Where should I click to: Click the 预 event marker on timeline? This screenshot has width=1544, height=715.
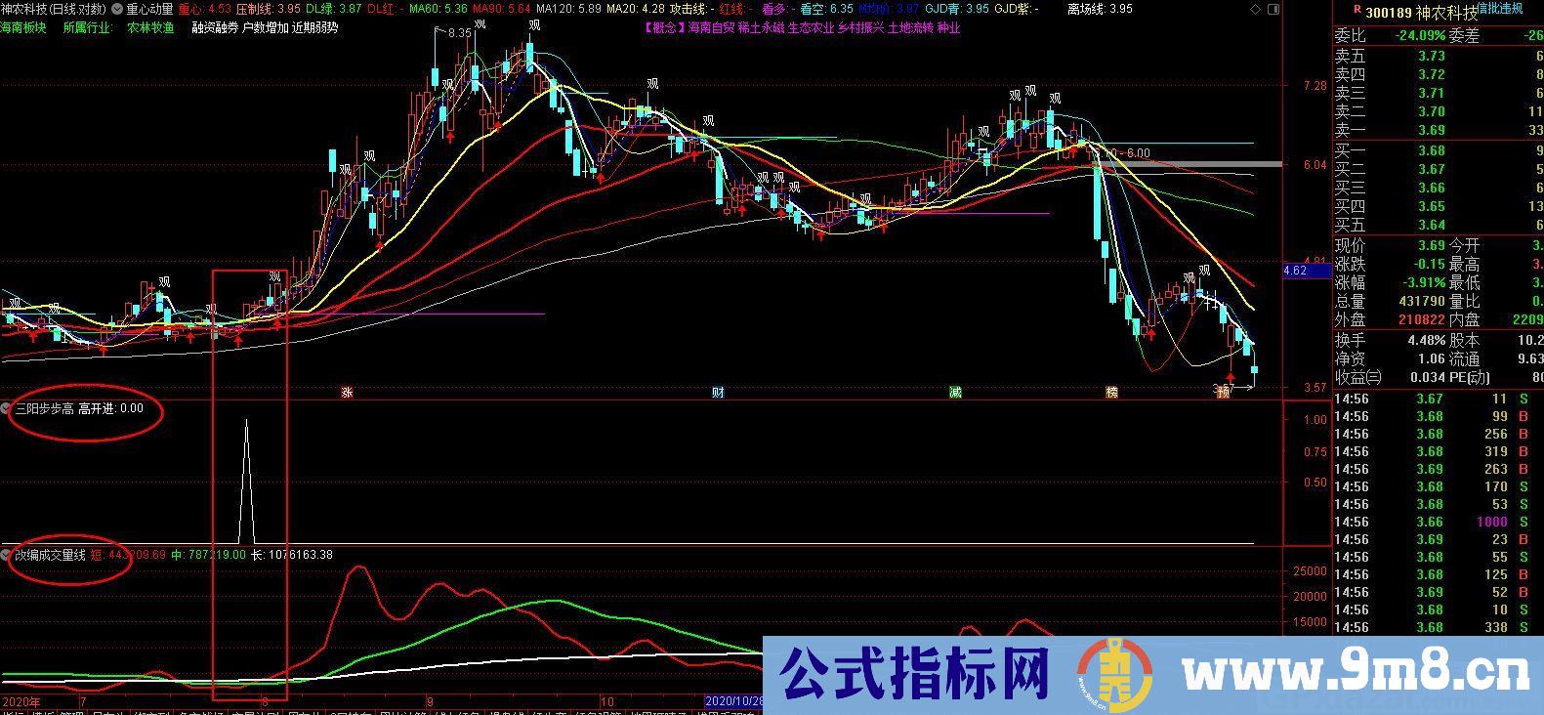click(1223, 393)
